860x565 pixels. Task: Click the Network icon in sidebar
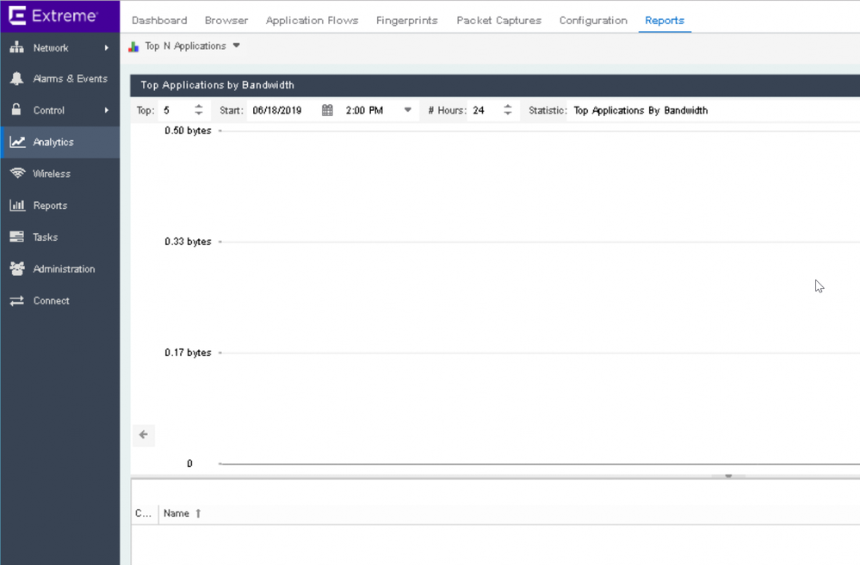16,47
